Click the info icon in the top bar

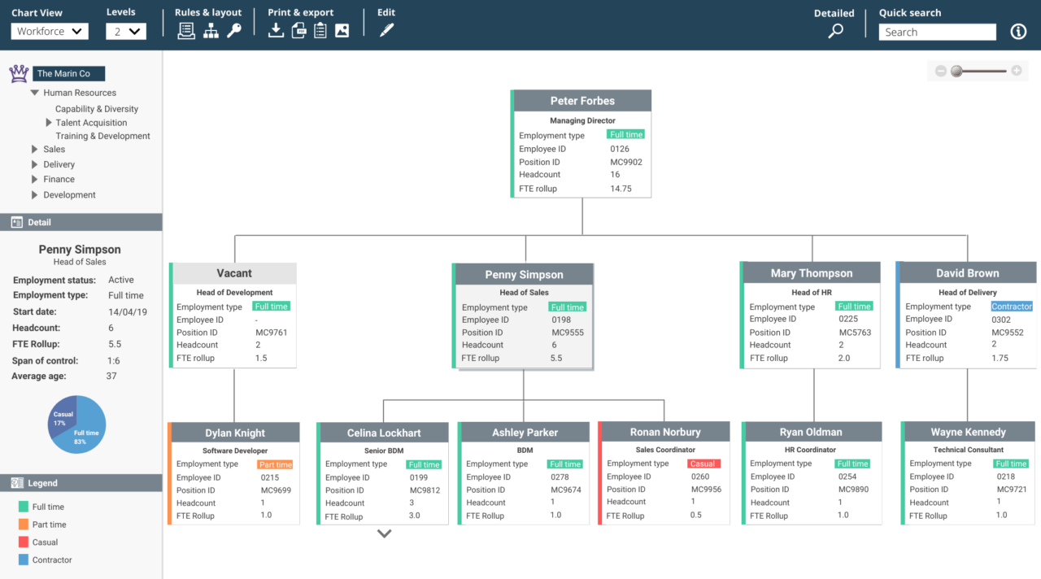click(1018, 31)
